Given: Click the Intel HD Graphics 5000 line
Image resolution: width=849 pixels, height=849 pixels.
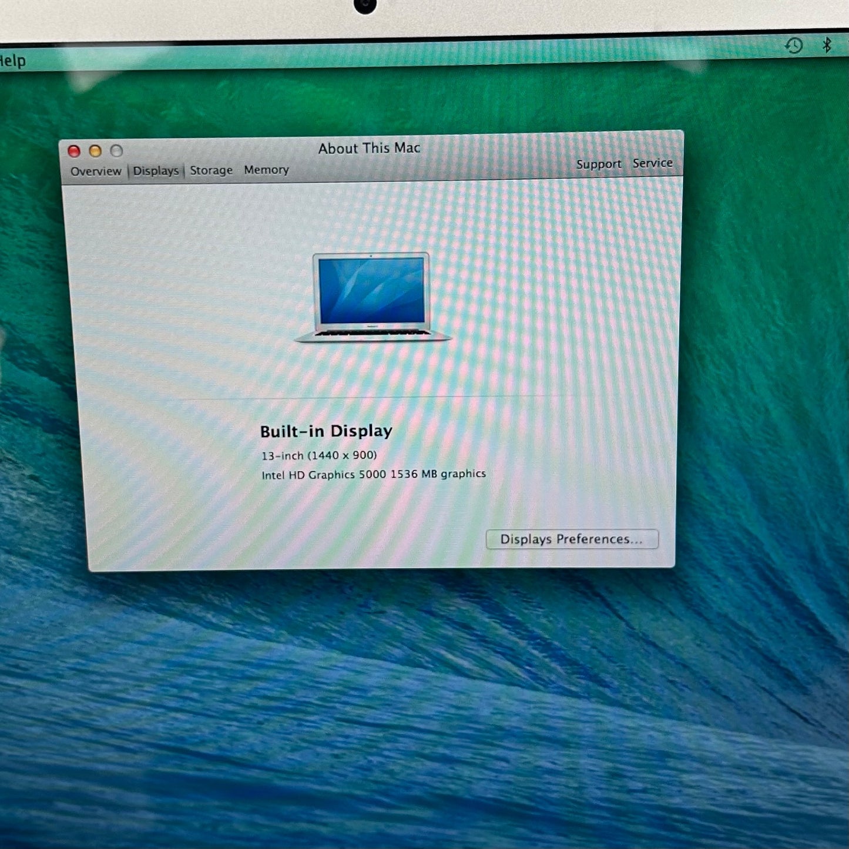Looking at the screenshot, I should coord(374,474).
